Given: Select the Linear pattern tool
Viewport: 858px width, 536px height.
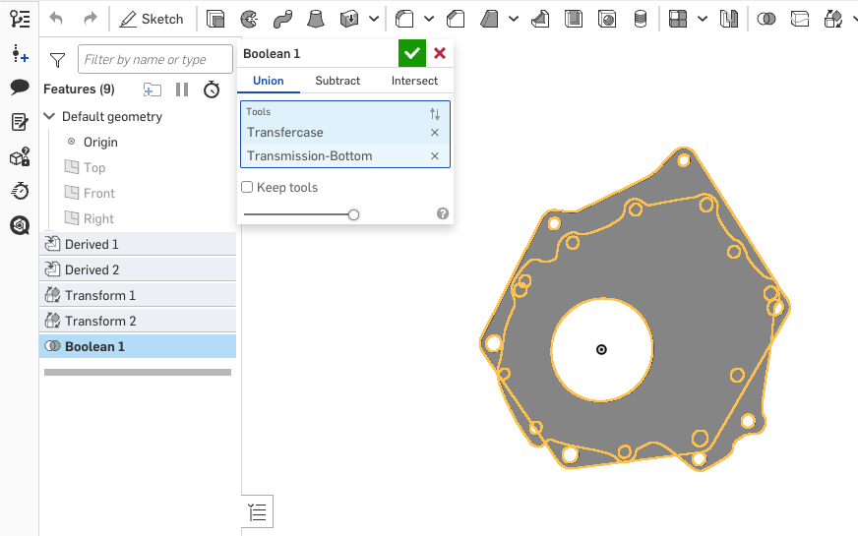Looking at the screenshot, I should pyautogui.click(x=678, y=19).
